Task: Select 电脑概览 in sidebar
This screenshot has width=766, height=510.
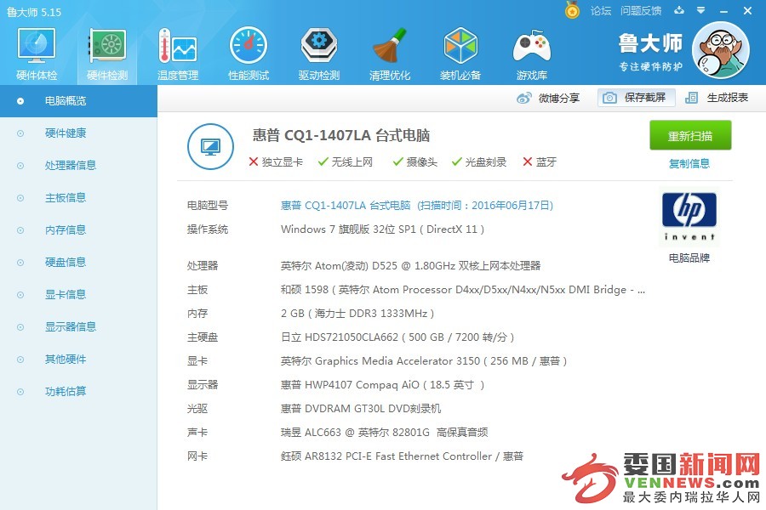Action: [x=78, y=101]
